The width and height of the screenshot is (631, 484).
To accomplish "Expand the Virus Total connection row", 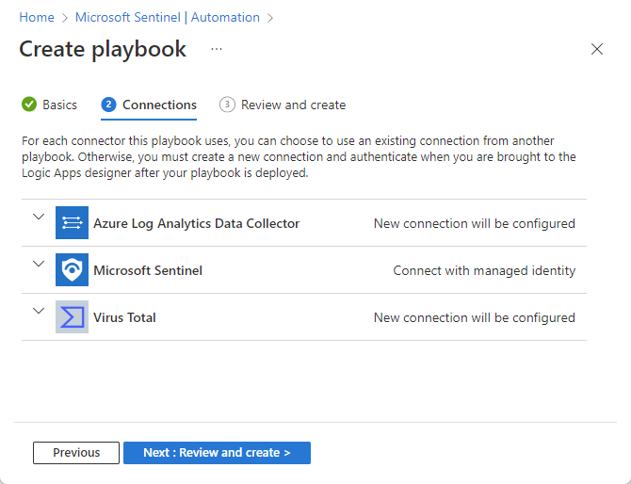I will [39, 311].
